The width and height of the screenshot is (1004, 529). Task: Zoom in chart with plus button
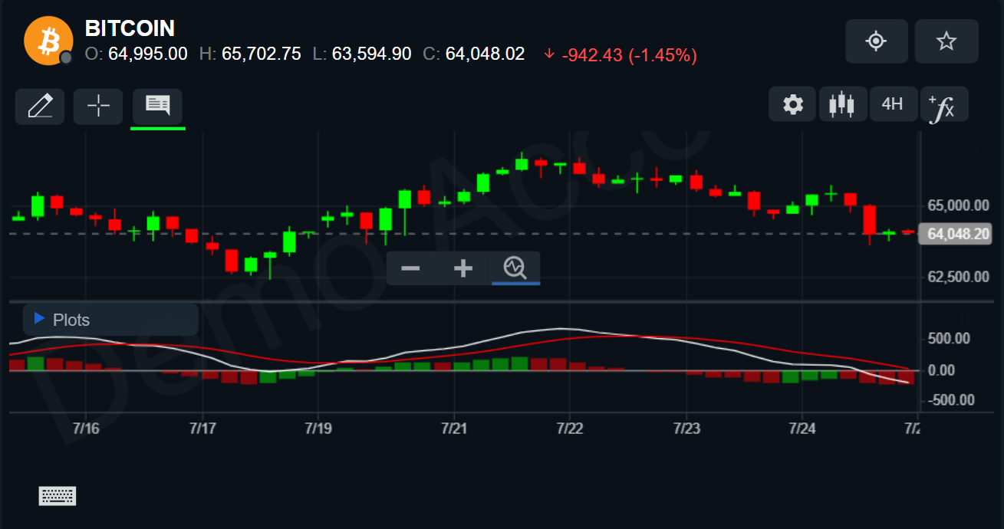pos(463,268)
